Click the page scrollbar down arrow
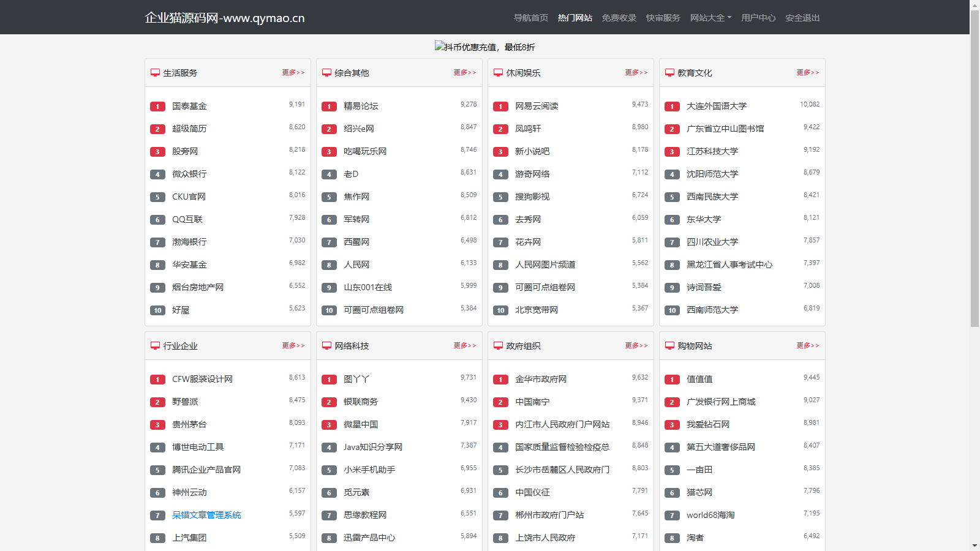Screen dimensions: 980x551 [974, 545]
